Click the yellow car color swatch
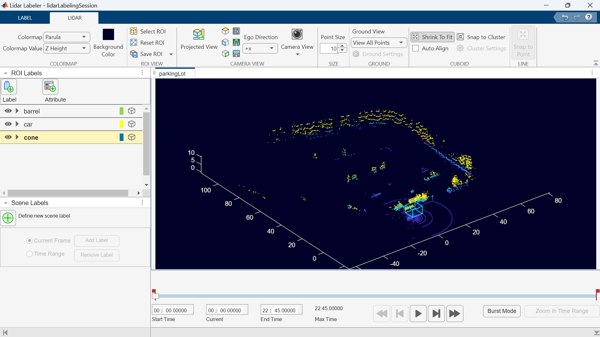Screen dimensions: 600x337 (x=122, y=124)
